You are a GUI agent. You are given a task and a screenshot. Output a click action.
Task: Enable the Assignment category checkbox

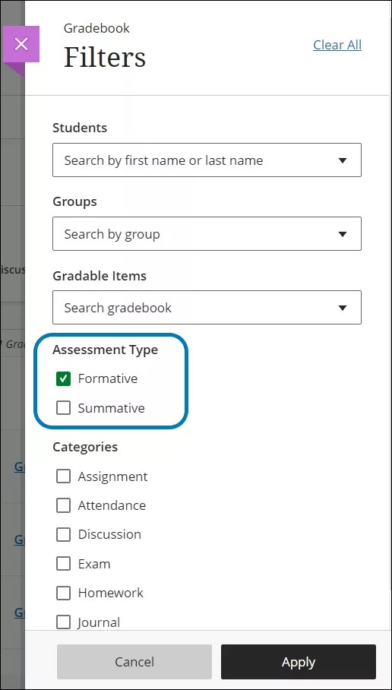(63, 476)
